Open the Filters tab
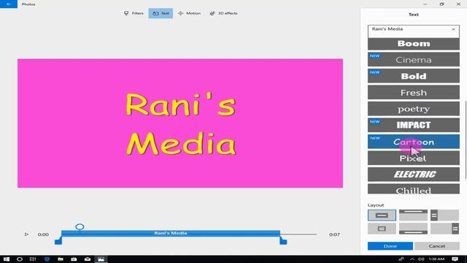The image size is (467, 263). [x=134, y=13]
